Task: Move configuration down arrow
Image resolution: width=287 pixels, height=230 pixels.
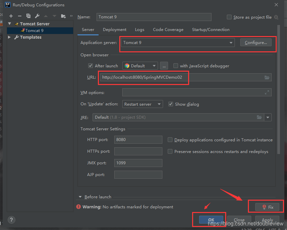Action: (54, 16)
